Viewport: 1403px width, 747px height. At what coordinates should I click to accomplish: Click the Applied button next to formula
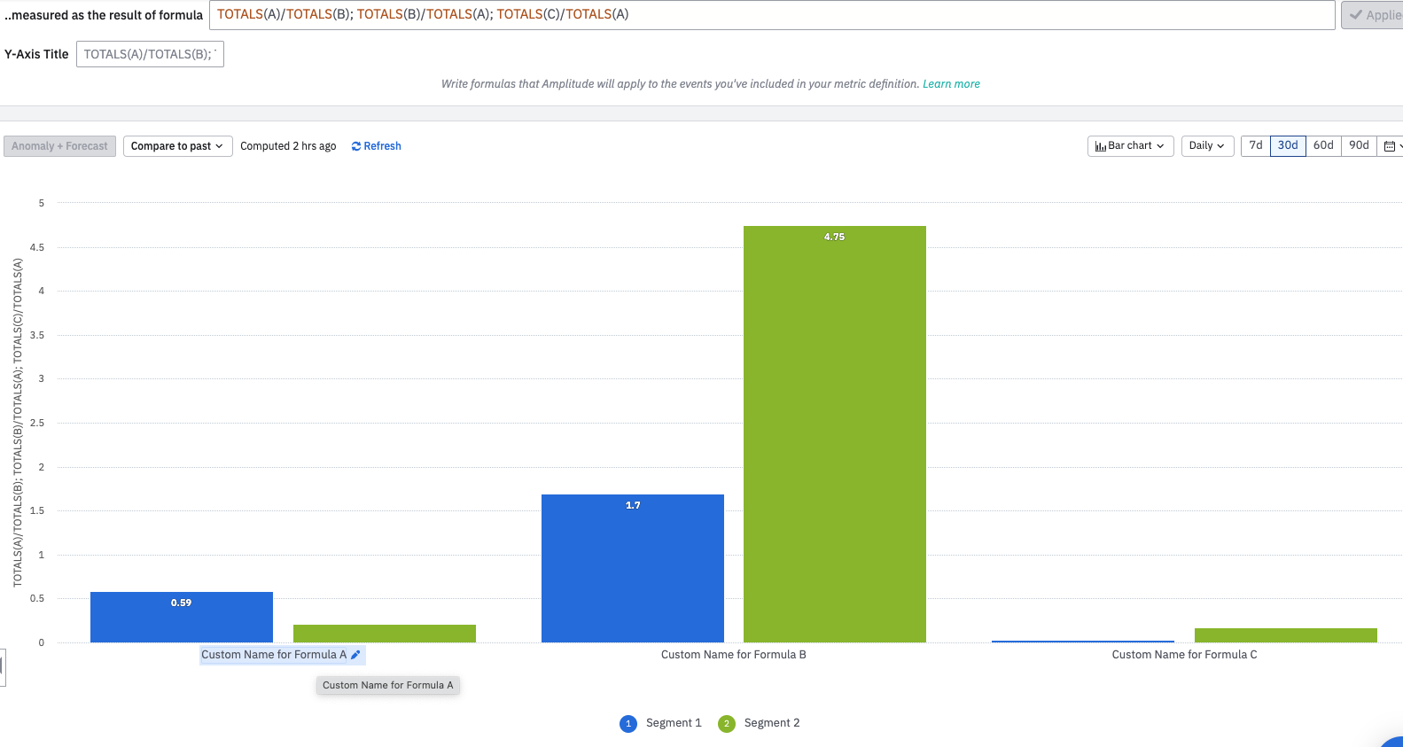point(1373,15)
